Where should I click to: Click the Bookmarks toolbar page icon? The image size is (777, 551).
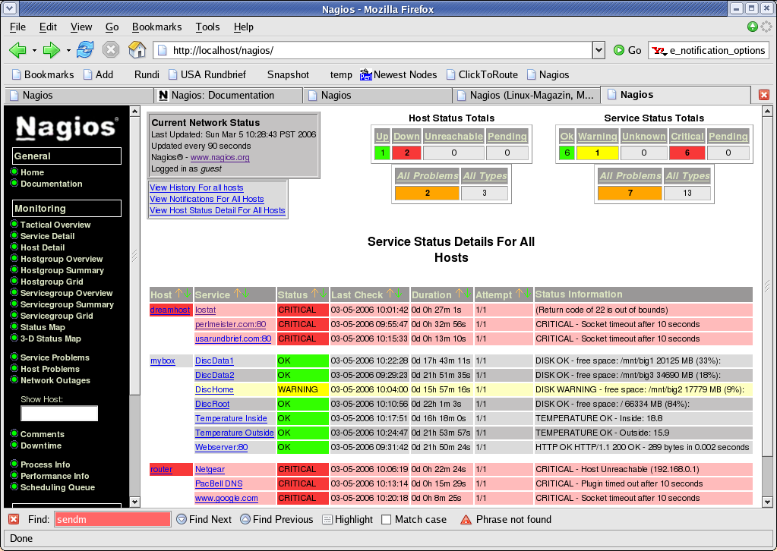17,74
